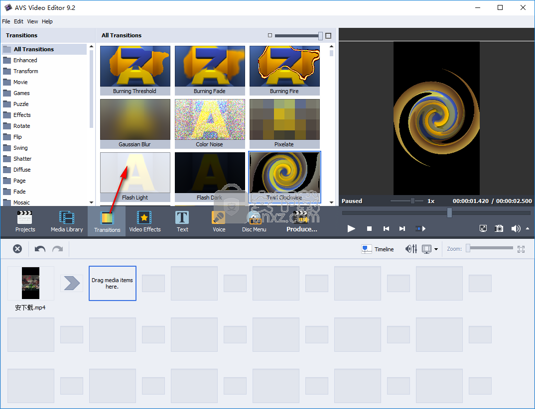Select the Page folder

tap(44, 181)
